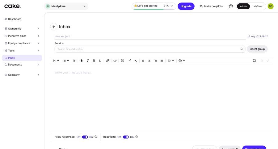The image size is (278, 149).
Task: Switch to MyCake view
Action: pos(258,6)
